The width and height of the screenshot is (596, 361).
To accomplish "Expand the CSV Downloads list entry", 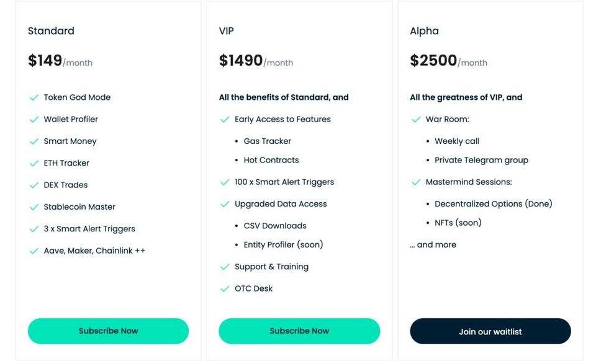I will [x=274, y=225].
